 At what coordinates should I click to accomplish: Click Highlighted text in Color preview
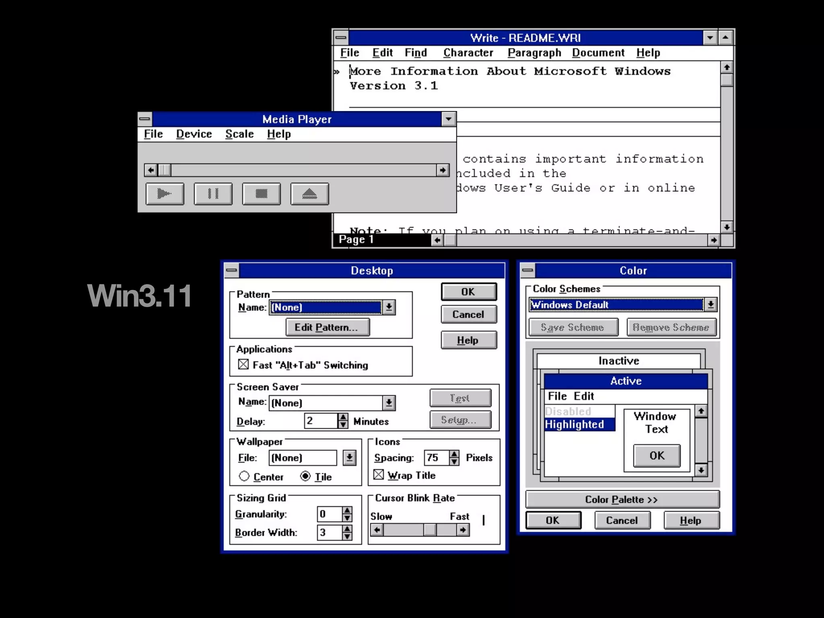click(579, 424)
